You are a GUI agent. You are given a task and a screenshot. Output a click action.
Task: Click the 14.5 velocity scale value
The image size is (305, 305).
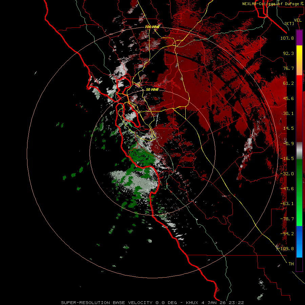coord(288,128)
